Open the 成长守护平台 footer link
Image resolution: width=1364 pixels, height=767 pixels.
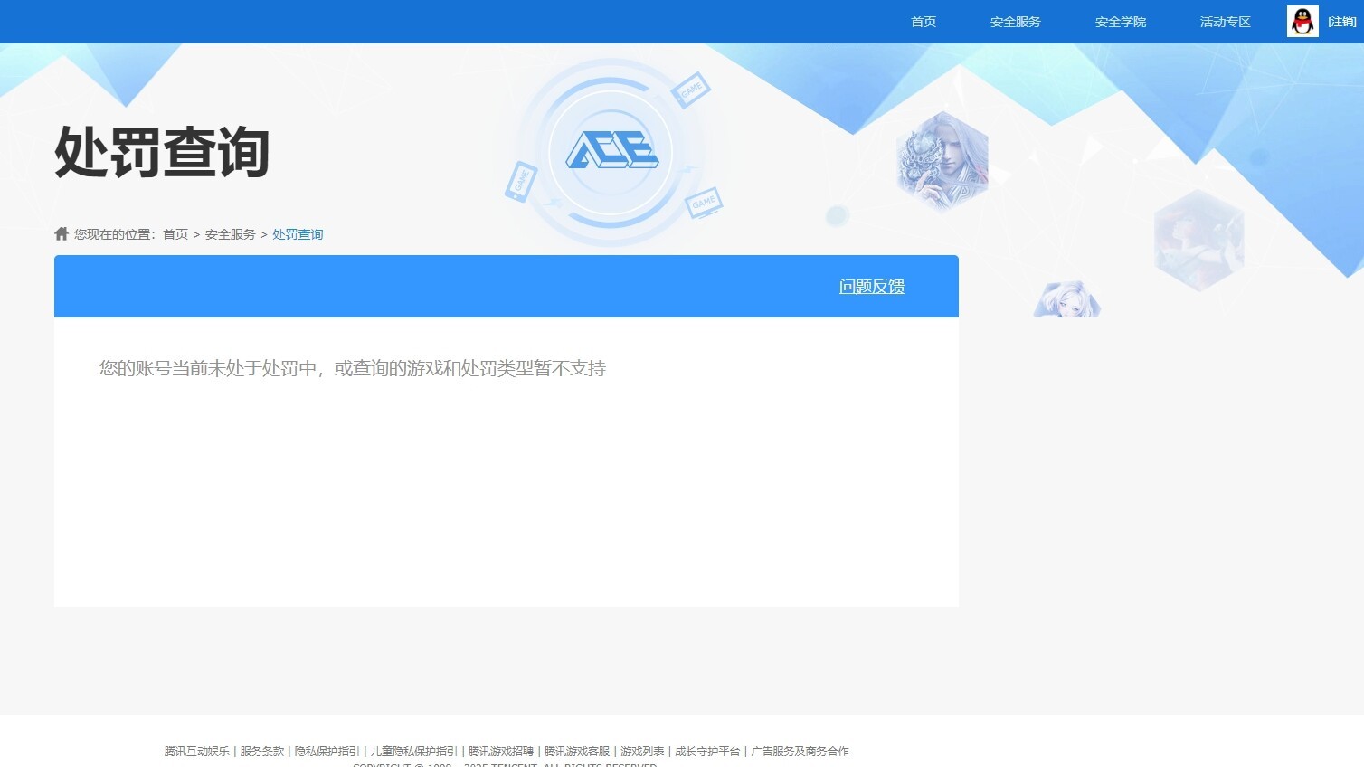(707, 752)
